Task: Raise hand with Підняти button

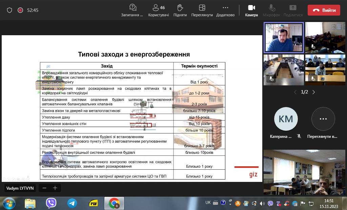Action: (180, 10)
